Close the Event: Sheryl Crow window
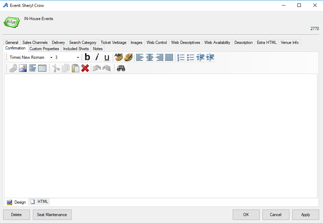The image size is (323, 223). (315, 5)
